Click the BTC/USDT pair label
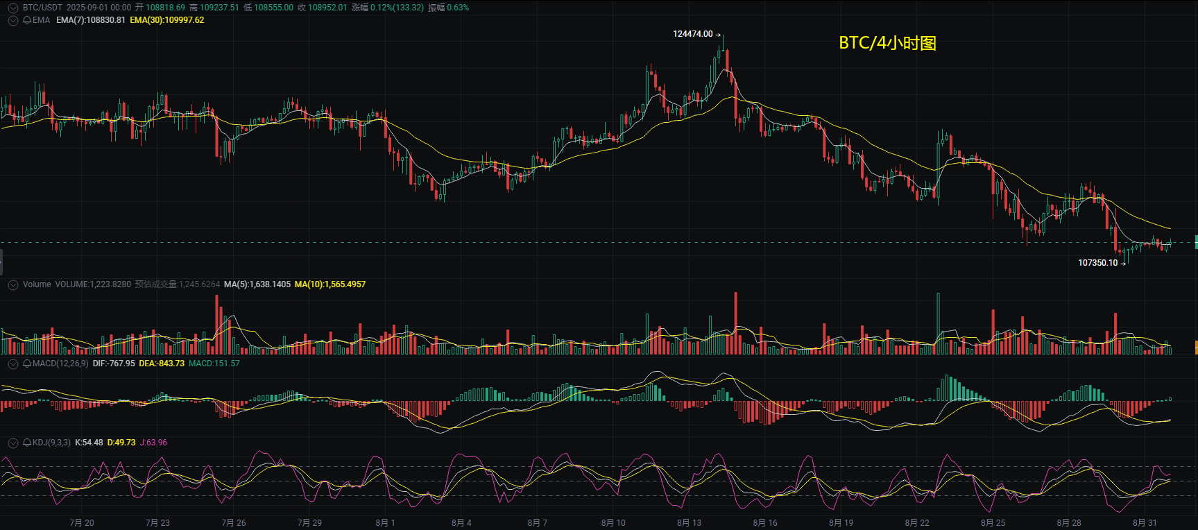 (42, 8)
